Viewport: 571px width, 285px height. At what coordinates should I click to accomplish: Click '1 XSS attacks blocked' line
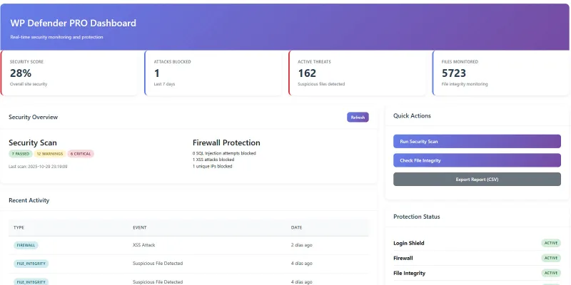[213, 160]
